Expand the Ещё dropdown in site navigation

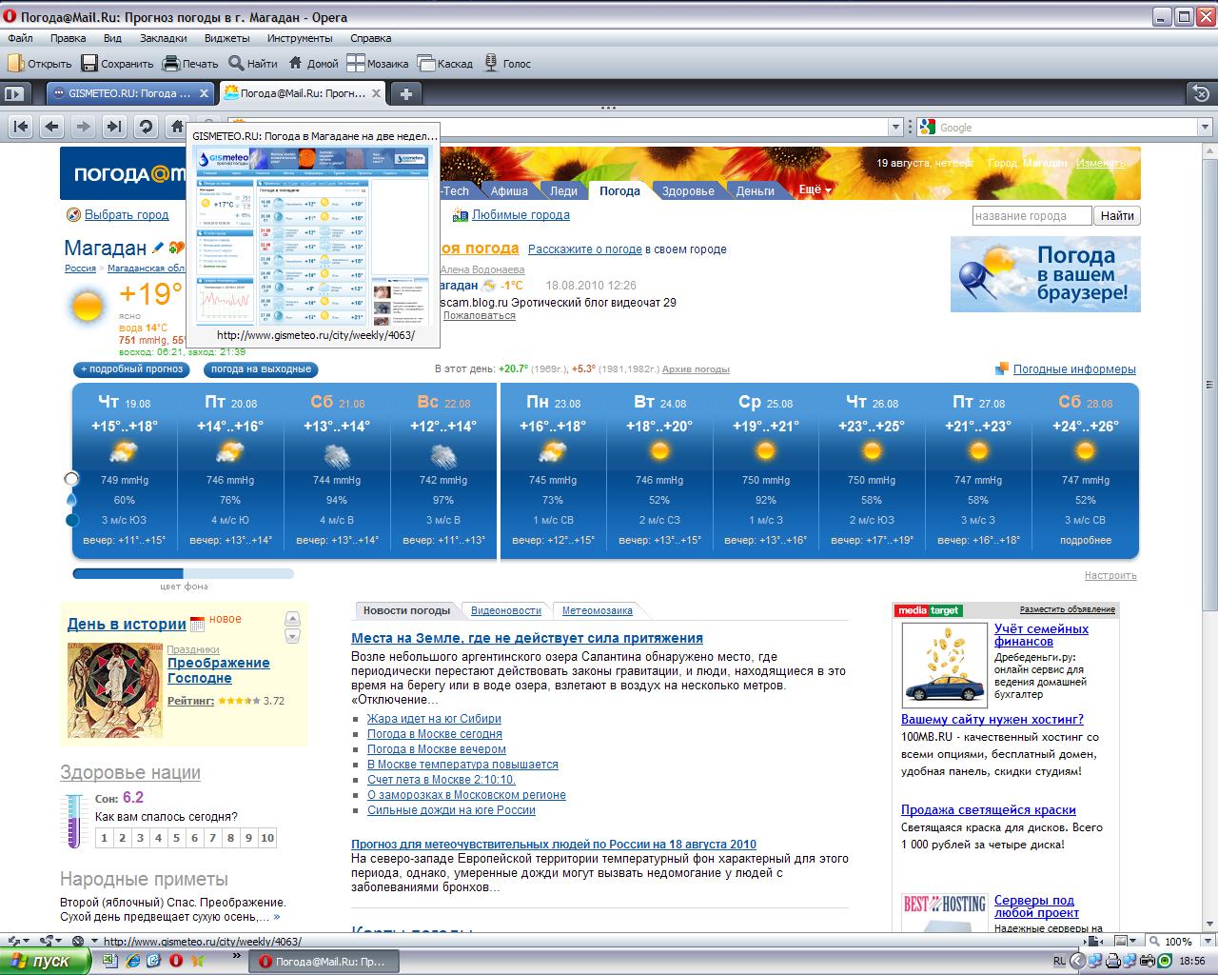tap(815, 190)
